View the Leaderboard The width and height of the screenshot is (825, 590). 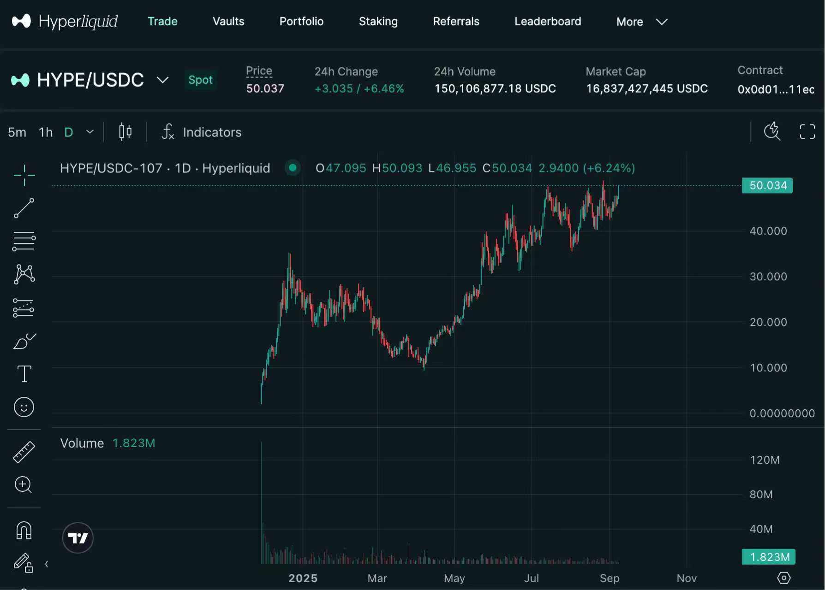click(548, 21)
